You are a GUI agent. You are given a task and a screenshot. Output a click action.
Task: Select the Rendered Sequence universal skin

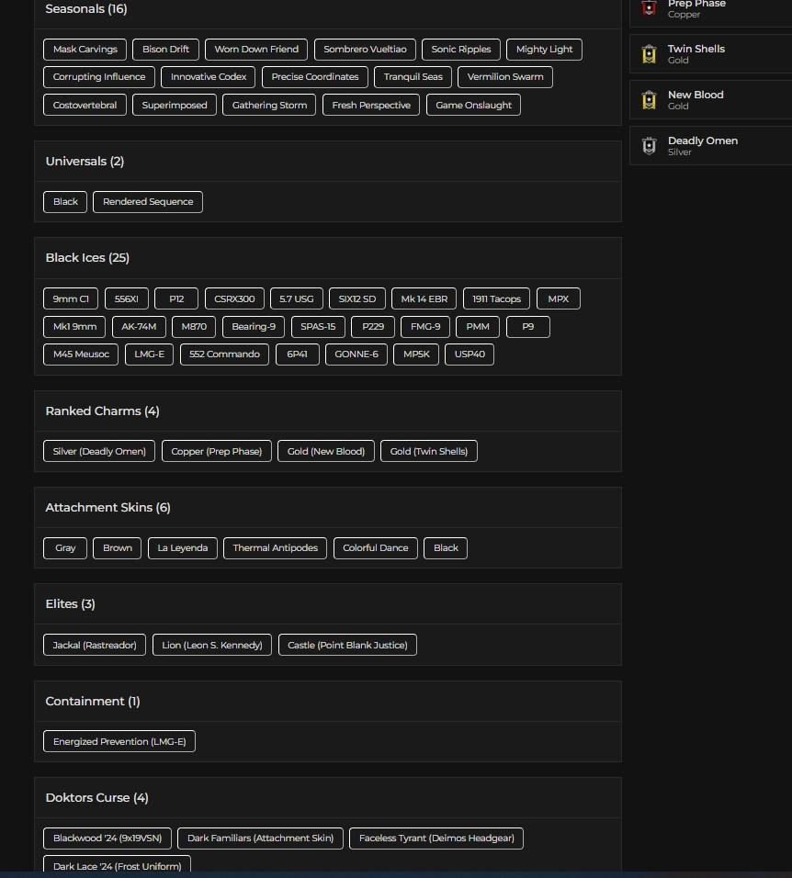[148, 202]
